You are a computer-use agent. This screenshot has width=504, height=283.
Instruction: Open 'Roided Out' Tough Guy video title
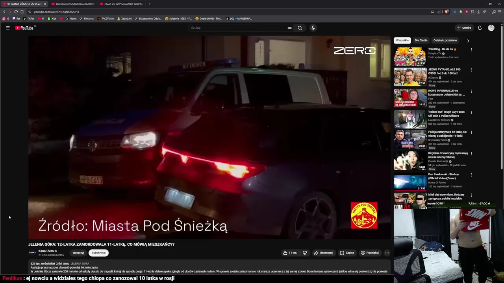click(447, 114)
